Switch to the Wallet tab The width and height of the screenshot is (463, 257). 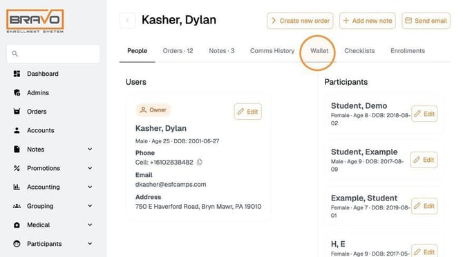click(x=319, y=51)
